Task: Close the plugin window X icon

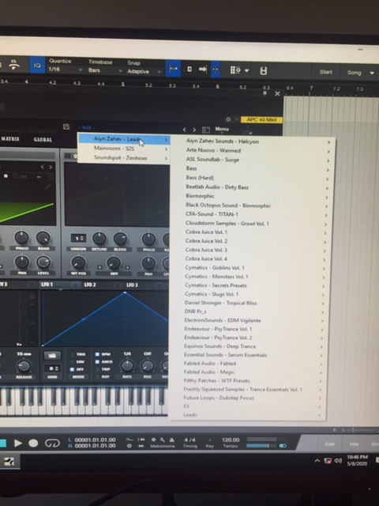Action: (277, 94)
